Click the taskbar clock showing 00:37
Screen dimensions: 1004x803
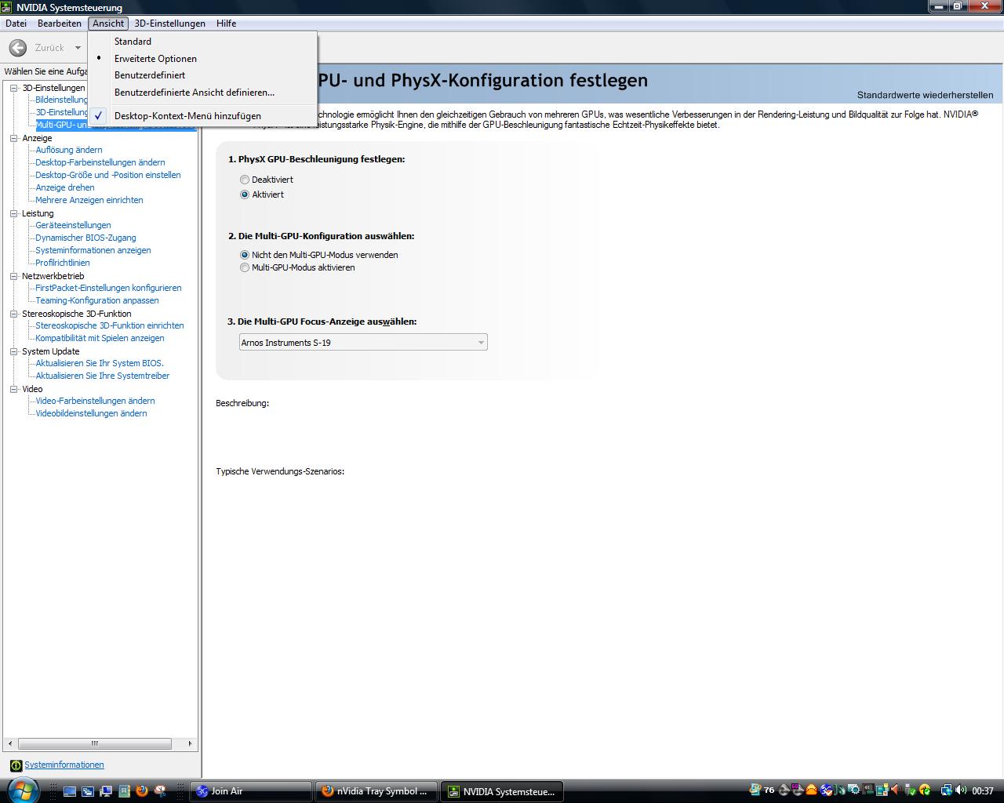coord(983,791)
